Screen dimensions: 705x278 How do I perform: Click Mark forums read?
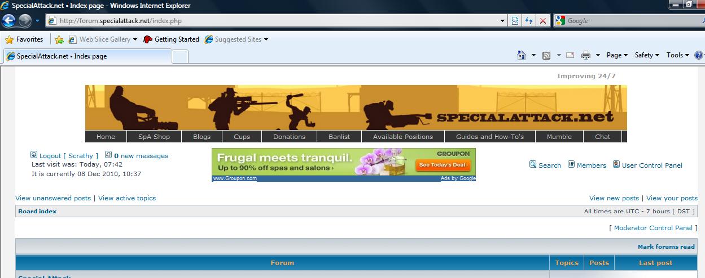click(x=666, y=246)
